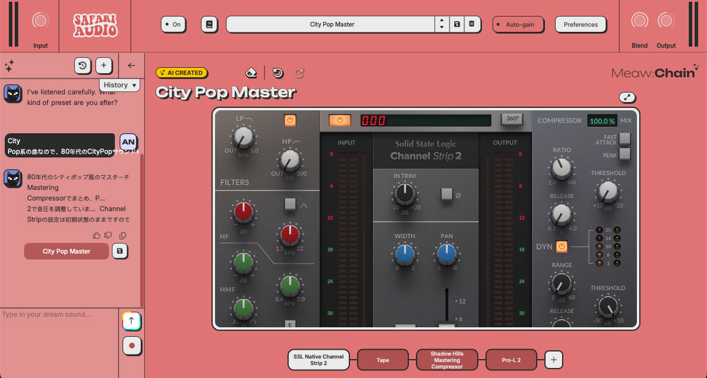Screen dimensions: 707x378
Task: Give thumbs up to the response
Action: (x=97, y=235)
